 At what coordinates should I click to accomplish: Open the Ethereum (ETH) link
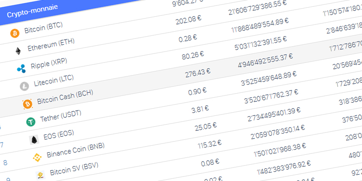pos(51,44)
